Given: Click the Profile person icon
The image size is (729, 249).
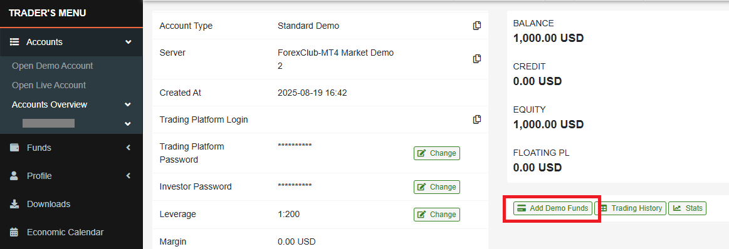Looking at the screenshot, I should coord(14,176).
